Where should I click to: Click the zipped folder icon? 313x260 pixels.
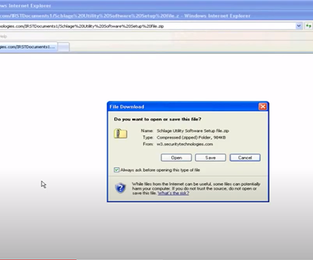(121, 133)
